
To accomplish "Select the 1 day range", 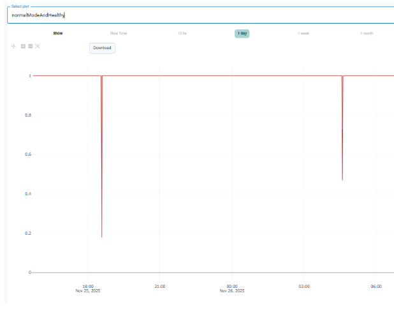I will (x=242, y=33).
